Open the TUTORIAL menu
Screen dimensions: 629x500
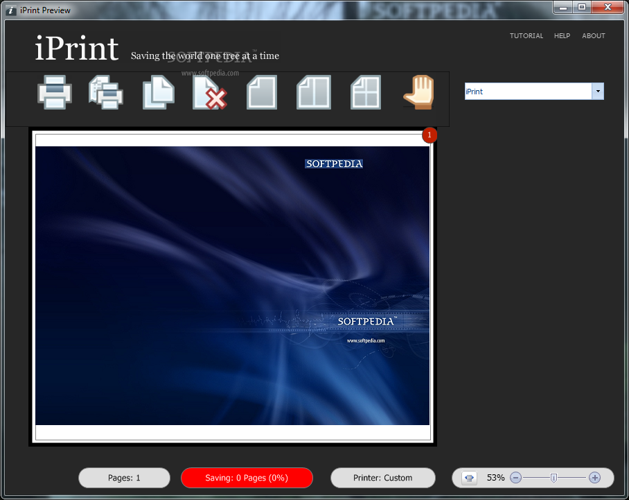526,36
